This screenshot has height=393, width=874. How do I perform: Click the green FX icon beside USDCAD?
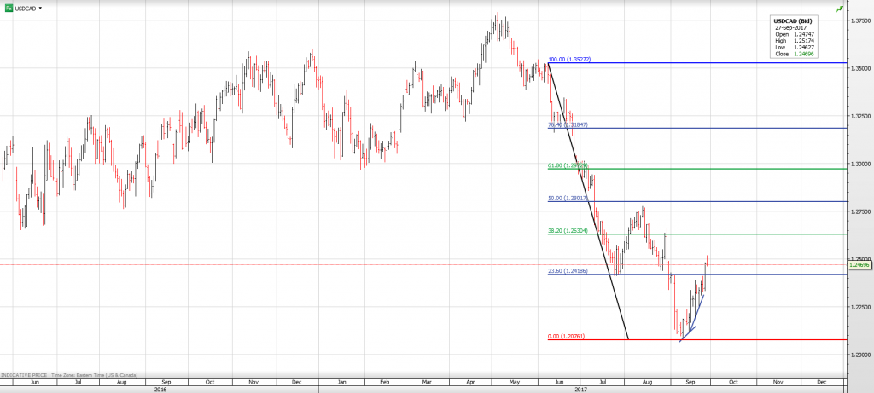[x=8, y=7]
